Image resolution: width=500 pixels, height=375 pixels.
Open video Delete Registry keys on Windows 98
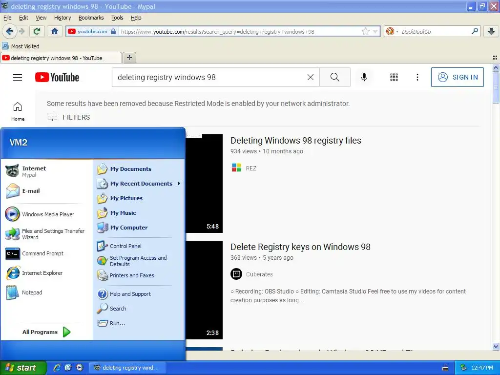point(300,247)
